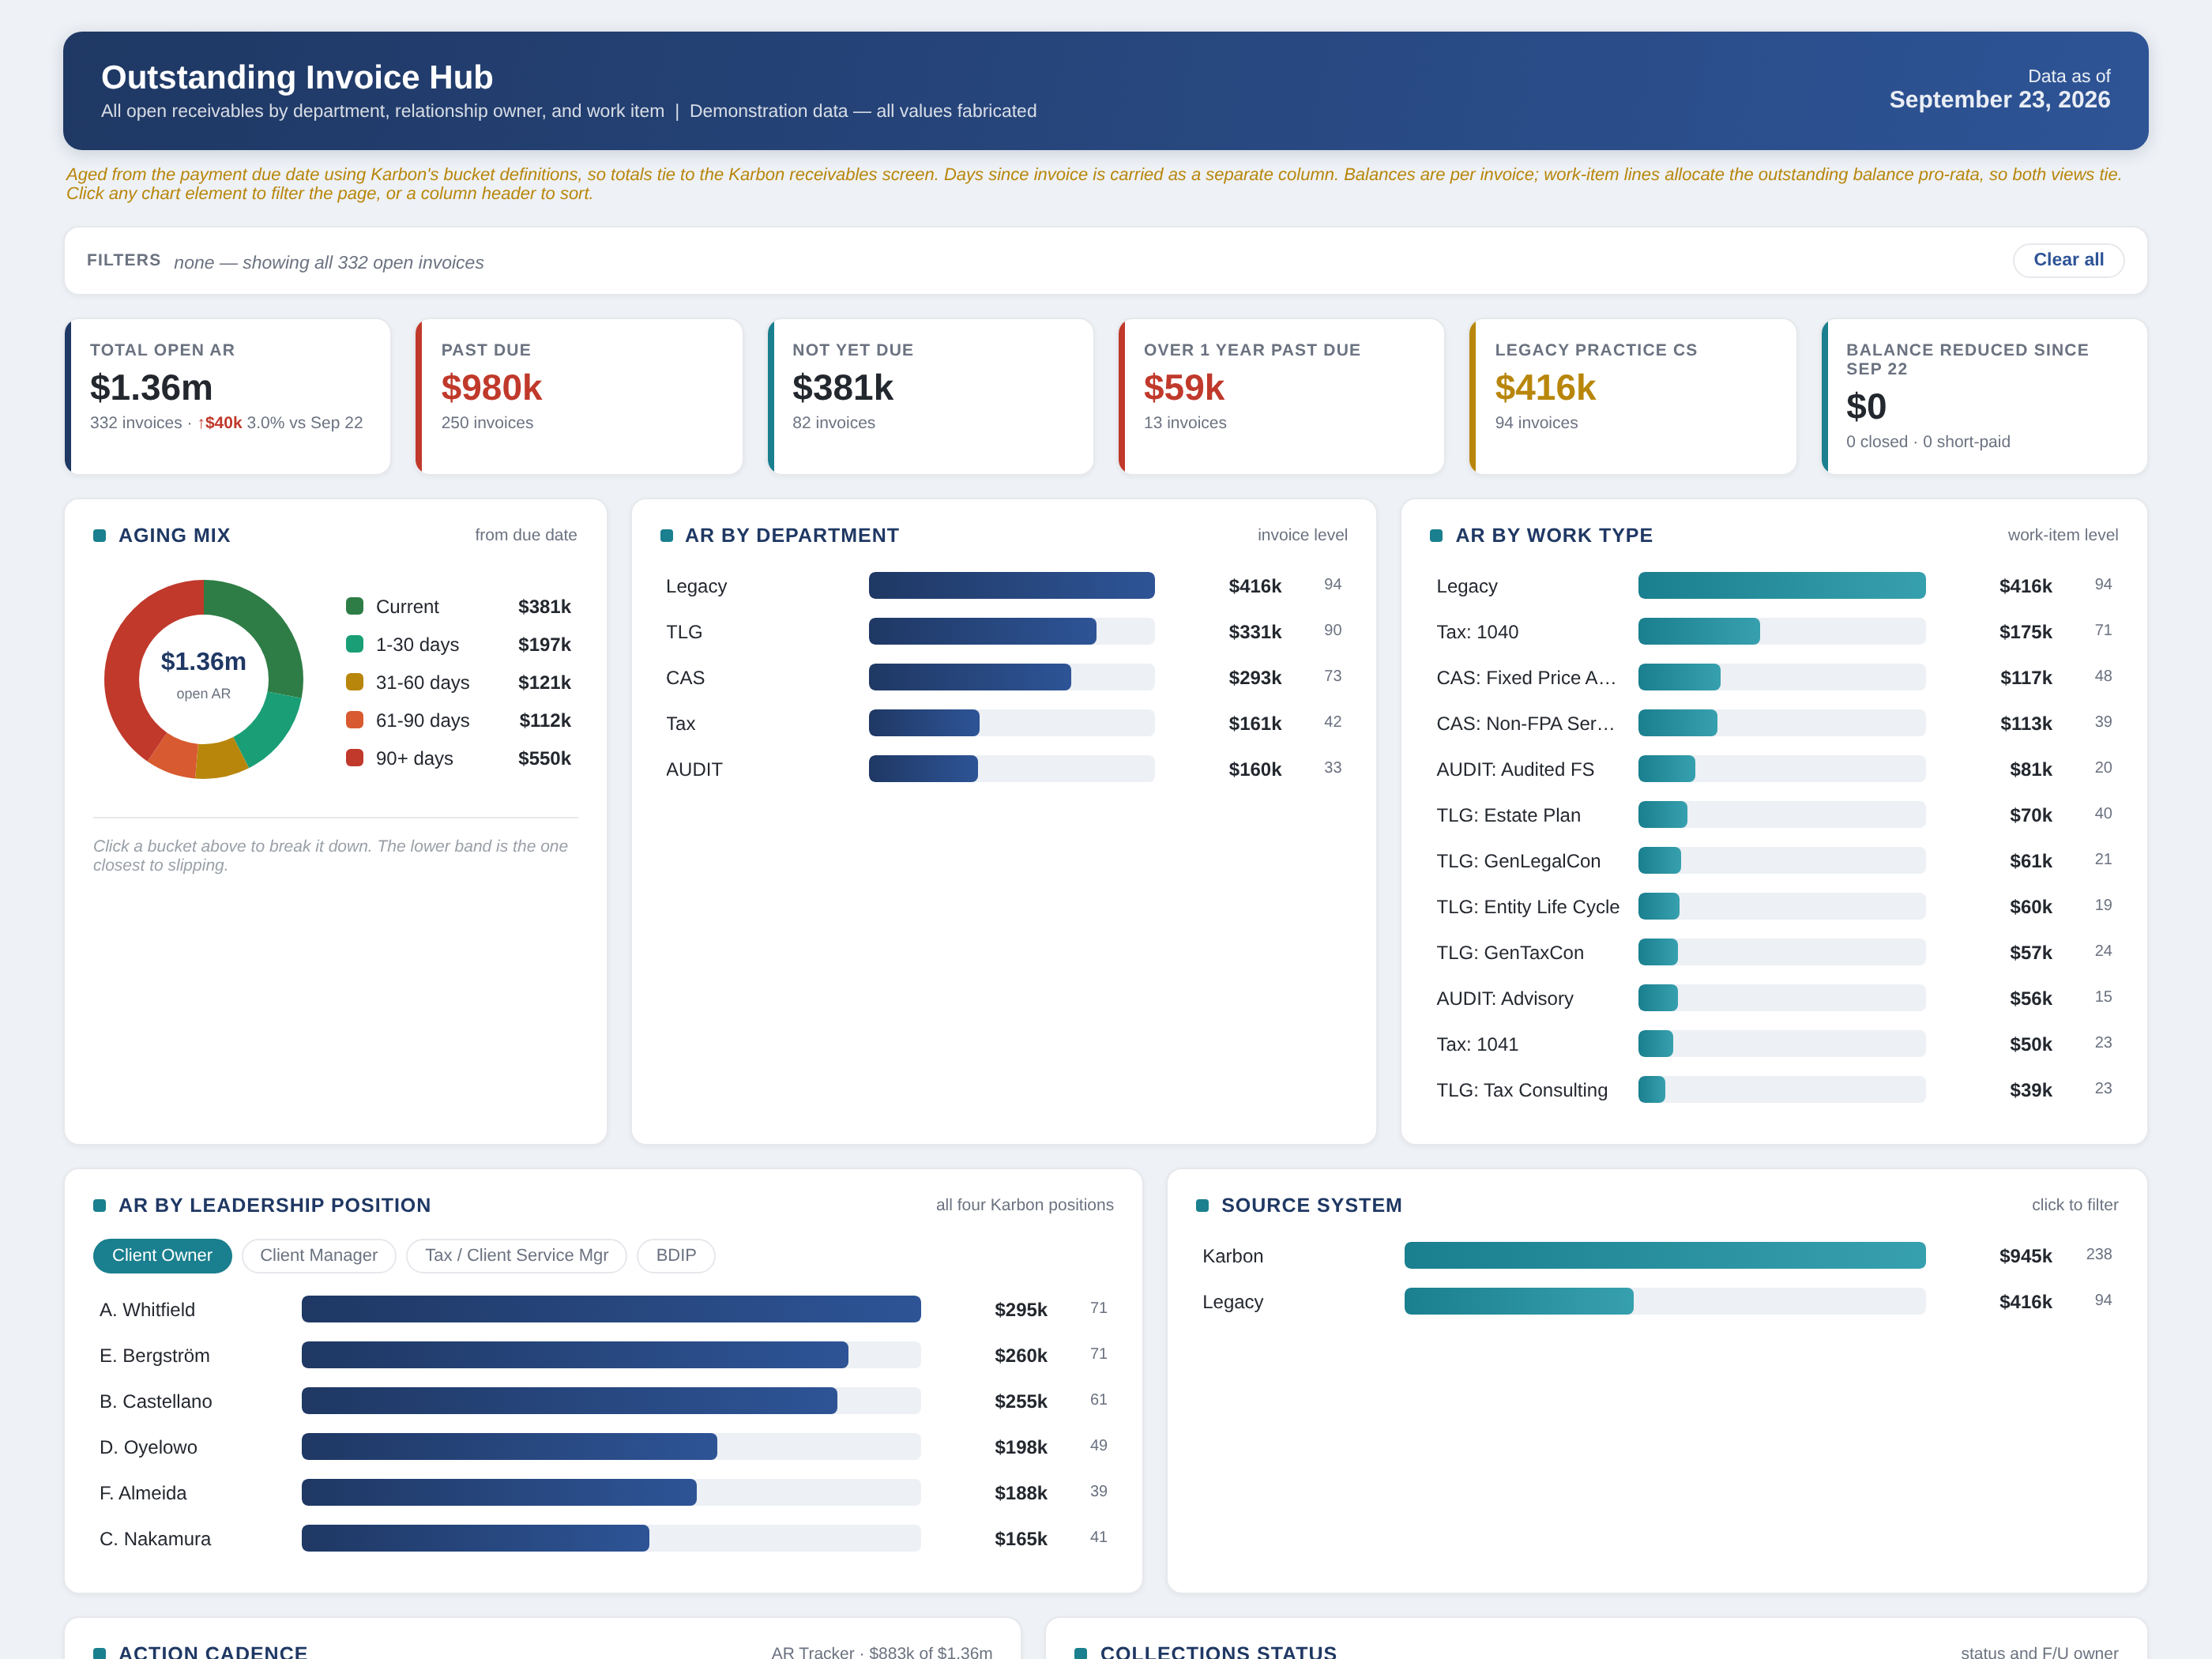
Task: Open the Balance Reduced Since Sep 22 card
Action: click(x=1984, y=396)
